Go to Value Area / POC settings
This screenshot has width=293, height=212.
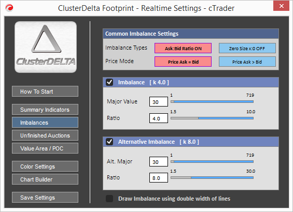(45, 148)
